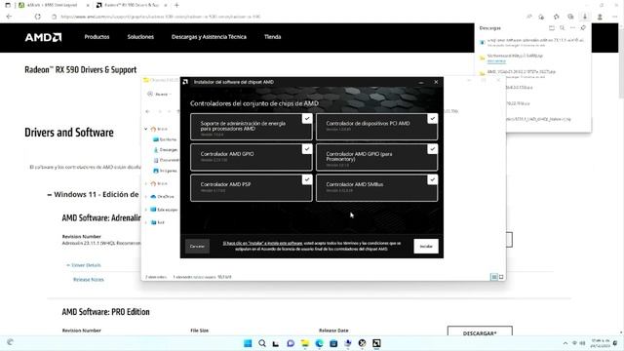Image resolution: width=624 pixels, height=351 pixels.
Task: Pin the Descargas panel
Action: 583,28
